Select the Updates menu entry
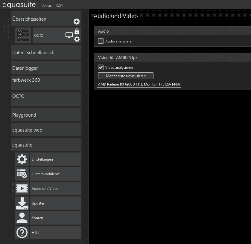This screenshot has height=244, width=251. click(x=55, y=203)
